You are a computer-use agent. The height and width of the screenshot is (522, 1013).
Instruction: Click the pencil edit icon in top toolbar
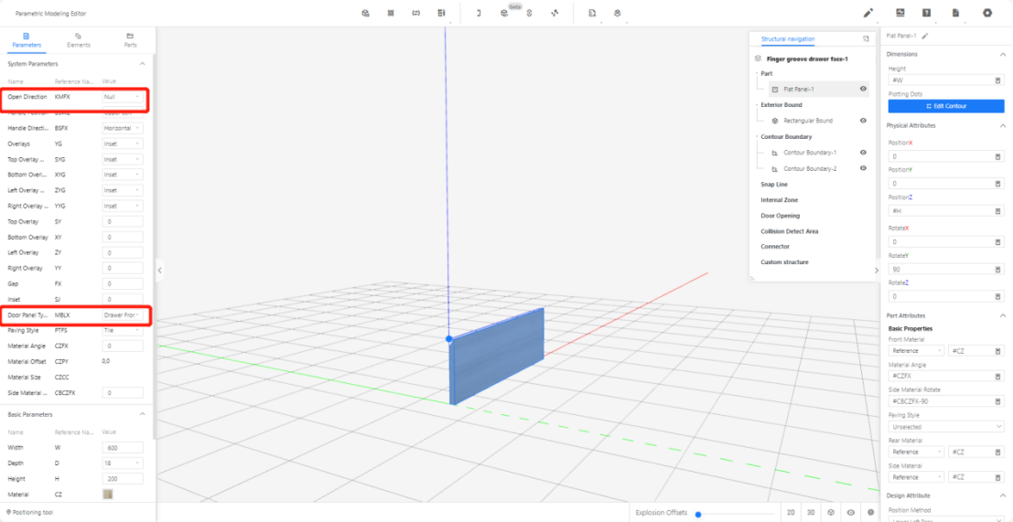[868, 13]
